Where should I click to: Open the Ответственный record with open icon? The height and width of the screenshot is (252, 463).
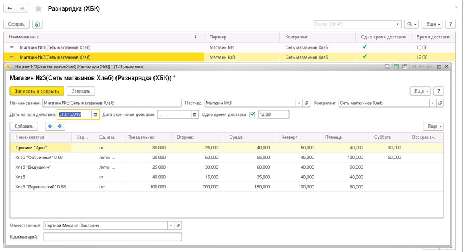tap(179, 226)
